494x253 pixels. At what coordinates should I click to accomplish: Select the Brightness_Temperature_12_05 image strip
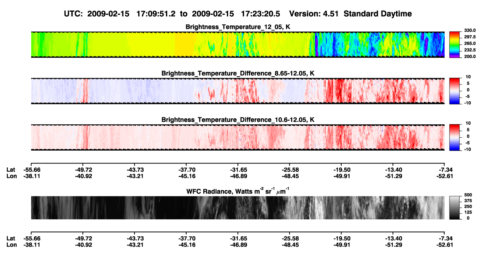coord(237,44)
